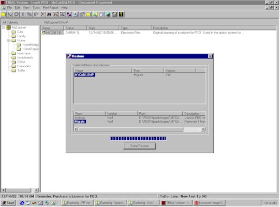280x207 pixels.
Task: Click the Done Restore button
Action: 139,146
